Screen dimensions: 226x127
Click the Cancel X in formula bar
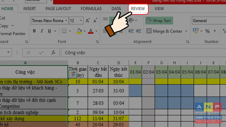click(29, 52)
